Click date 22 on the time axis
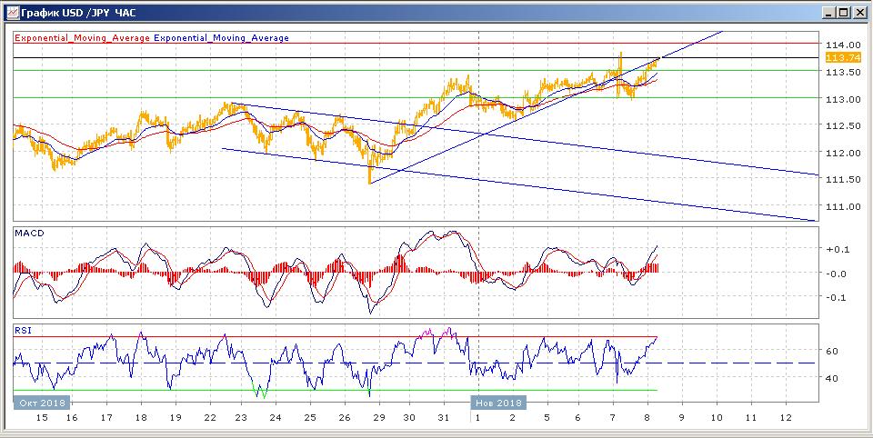 click(x=209, y=418)
